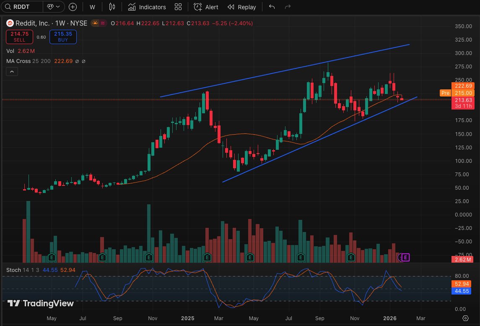Open the four-squares indicator templates icon

click(178, 7)
